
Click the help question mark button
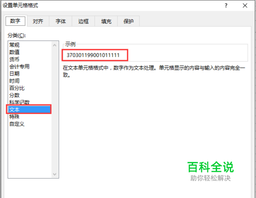(226, 6)
